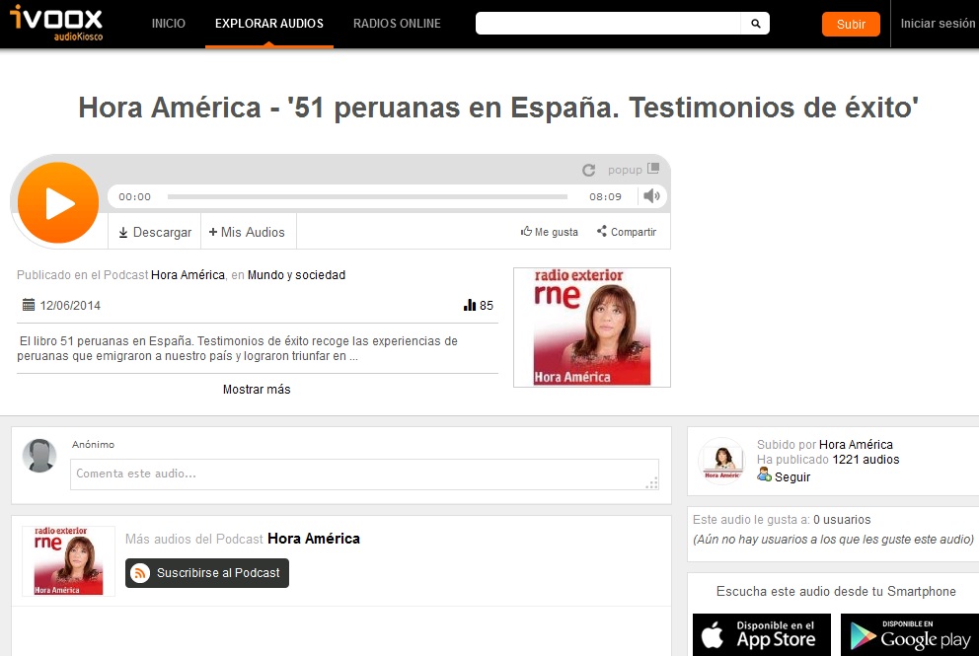Image resolution: width=979 pixels, height=656 pixels.
Task: Click the uploader Hora América avatar
Action: pyautogui.click(x=721, y=462)
